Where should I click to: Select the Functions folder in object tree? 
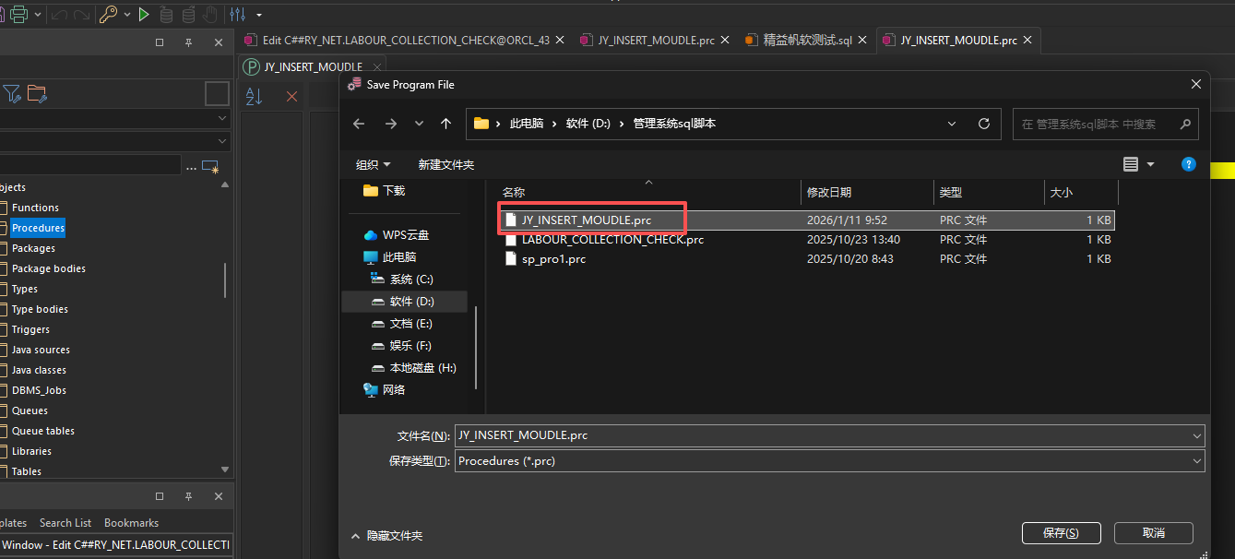pos(35,208)
